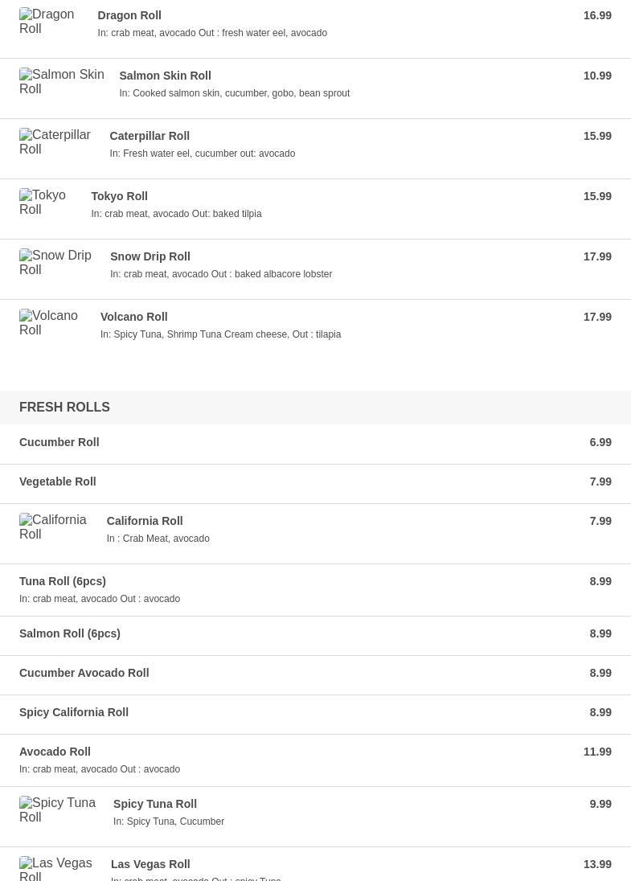Viewport: 631px width, 881px height.
Task: Open the Dragon Roll menu item title
Action: 129,15
